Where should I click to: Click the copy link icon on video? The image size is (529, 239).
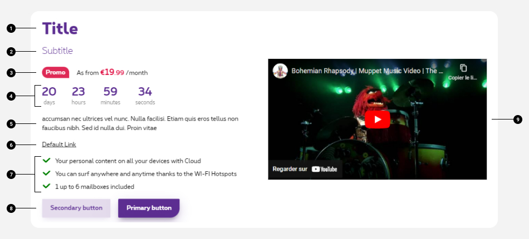click(x=463, y=68)
